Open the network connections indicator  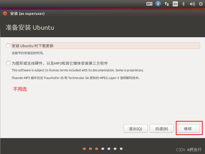click(167, 4)
